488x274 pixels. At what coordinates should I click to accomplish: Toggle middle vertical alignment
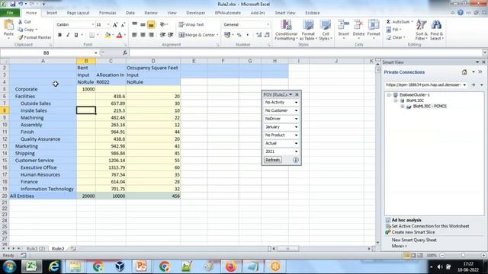tap(143, 24)
